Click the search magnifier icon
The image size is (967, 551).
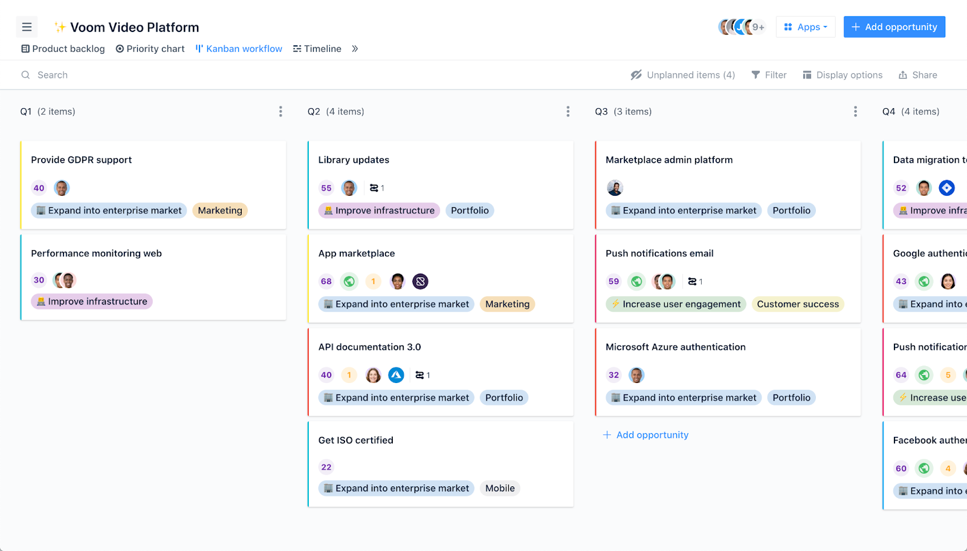(25, 75)
